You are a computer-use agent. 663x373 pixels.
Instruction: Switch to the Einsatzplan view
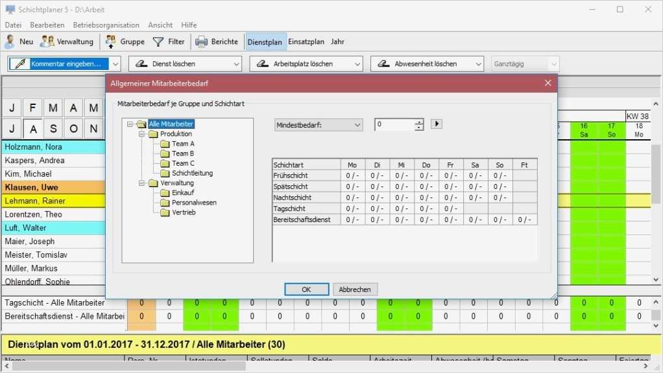(306, 42)
